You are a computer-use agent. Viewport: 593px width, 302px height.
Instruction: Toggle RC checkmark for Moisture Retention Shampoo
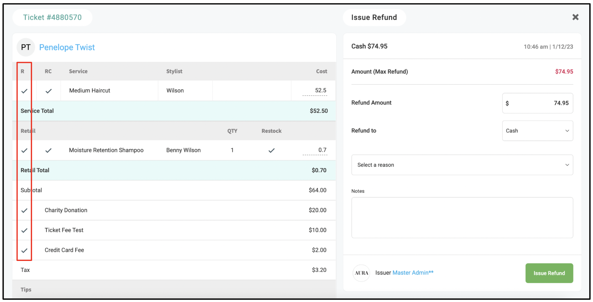click(x=48, y=150)
